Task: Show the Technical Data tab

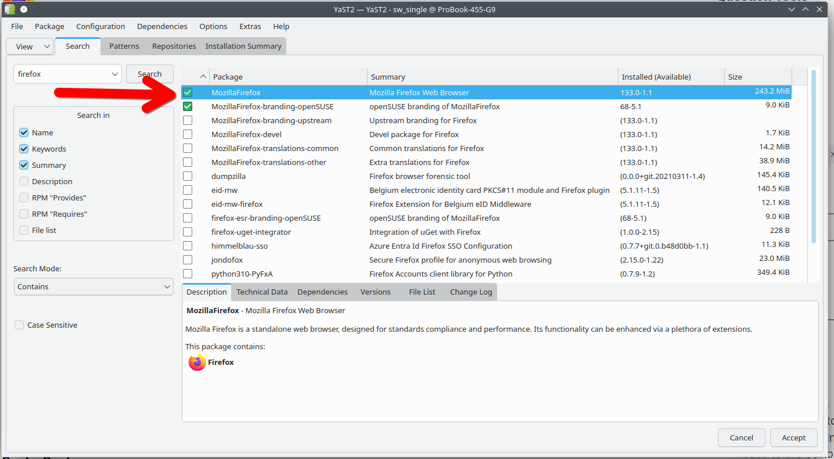Action: coord(262,292)
